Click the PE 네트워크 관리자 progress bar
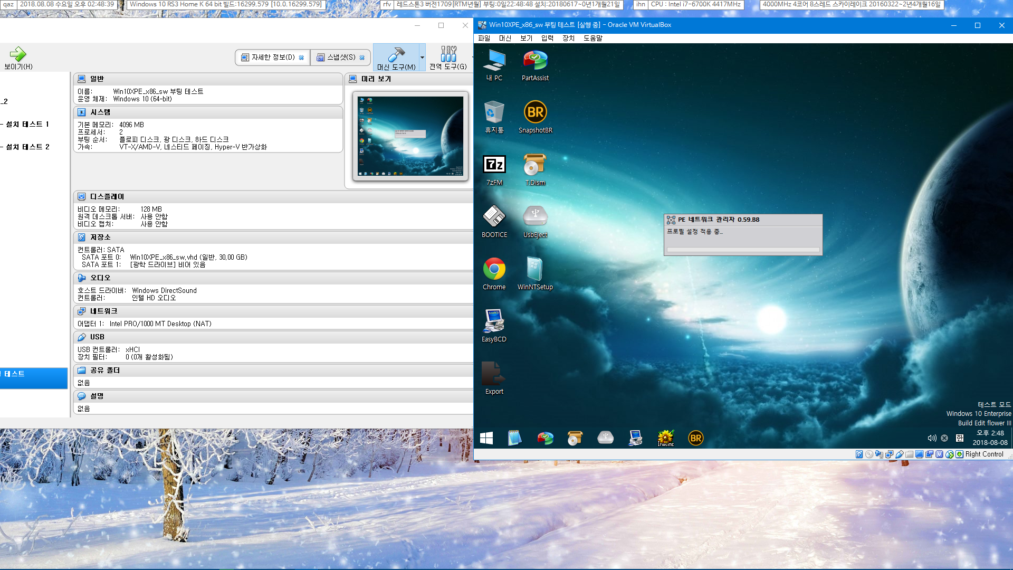The height and width of the screenshot is (570, 1013). [x=743, y=250]
